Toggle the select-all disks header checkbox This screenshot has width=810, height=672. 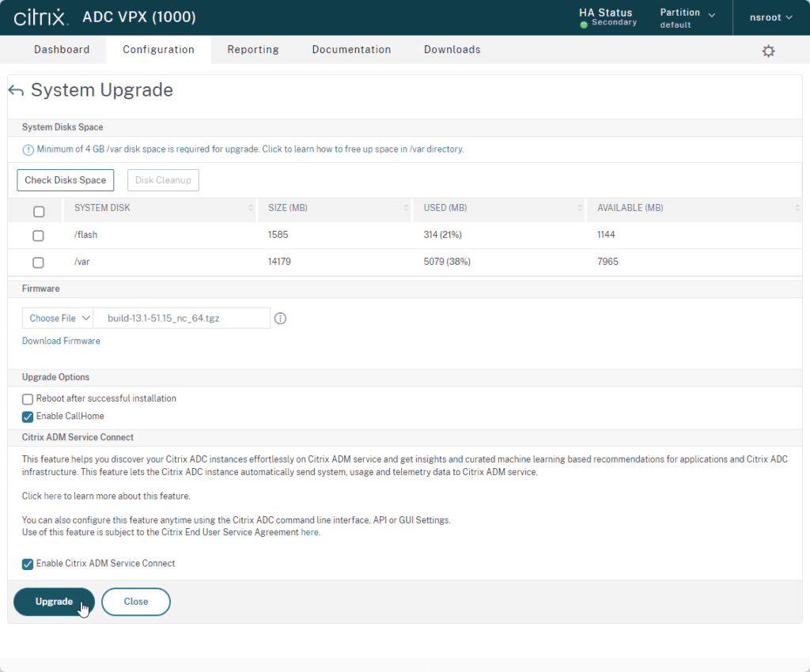tap(39, 212)
